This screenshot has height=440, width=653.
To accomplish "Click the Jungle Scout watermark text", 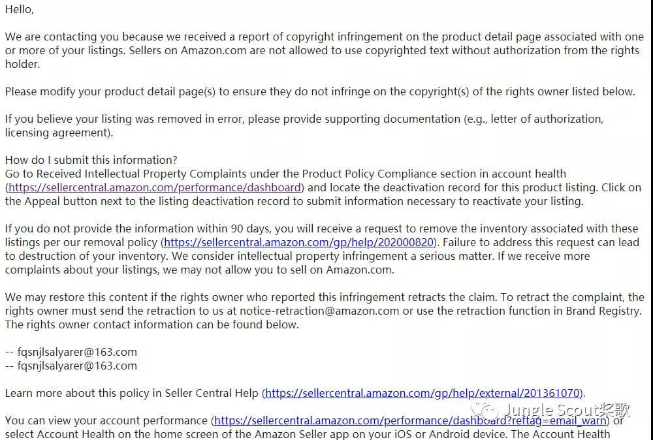I will pyautogui.click(x=567, y=411).
